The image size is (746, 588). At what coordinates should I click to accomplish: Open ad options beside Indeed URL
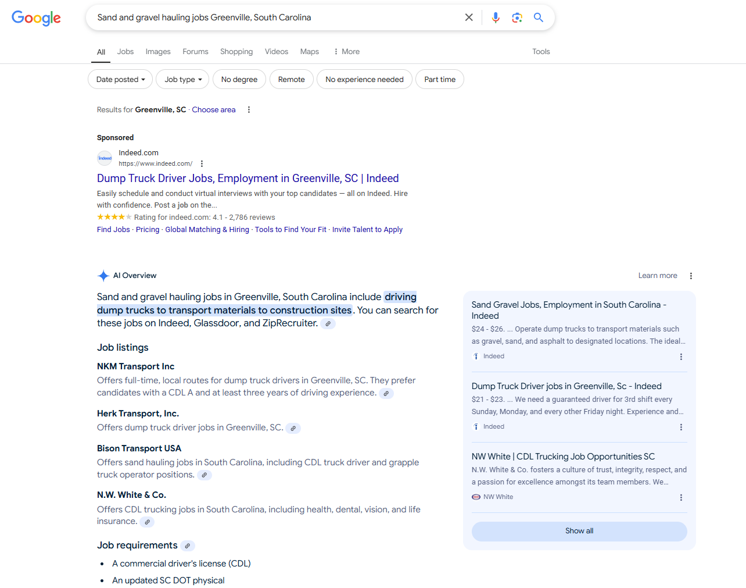pos(202,164)
